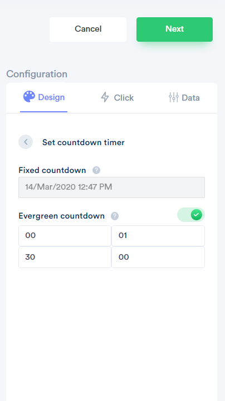Click the Set countdown timer heading
The width and height of the screenshot is (225, 401).
pos(84,142)
